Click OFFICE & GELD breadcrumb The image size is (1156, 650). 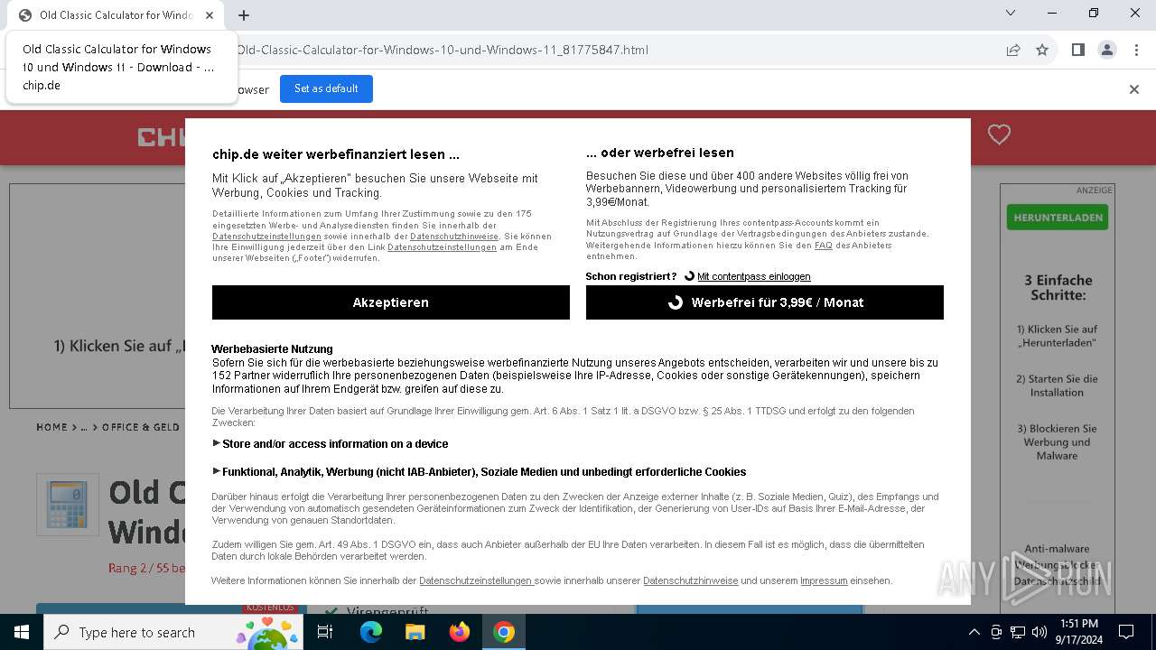(141, 427)
